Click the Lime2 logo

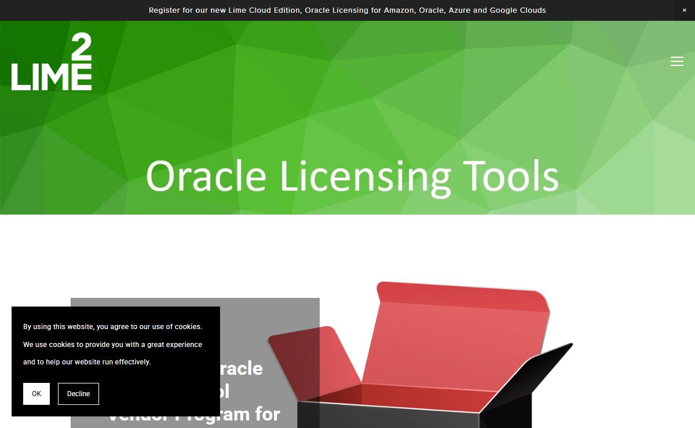tap(52, 62)
